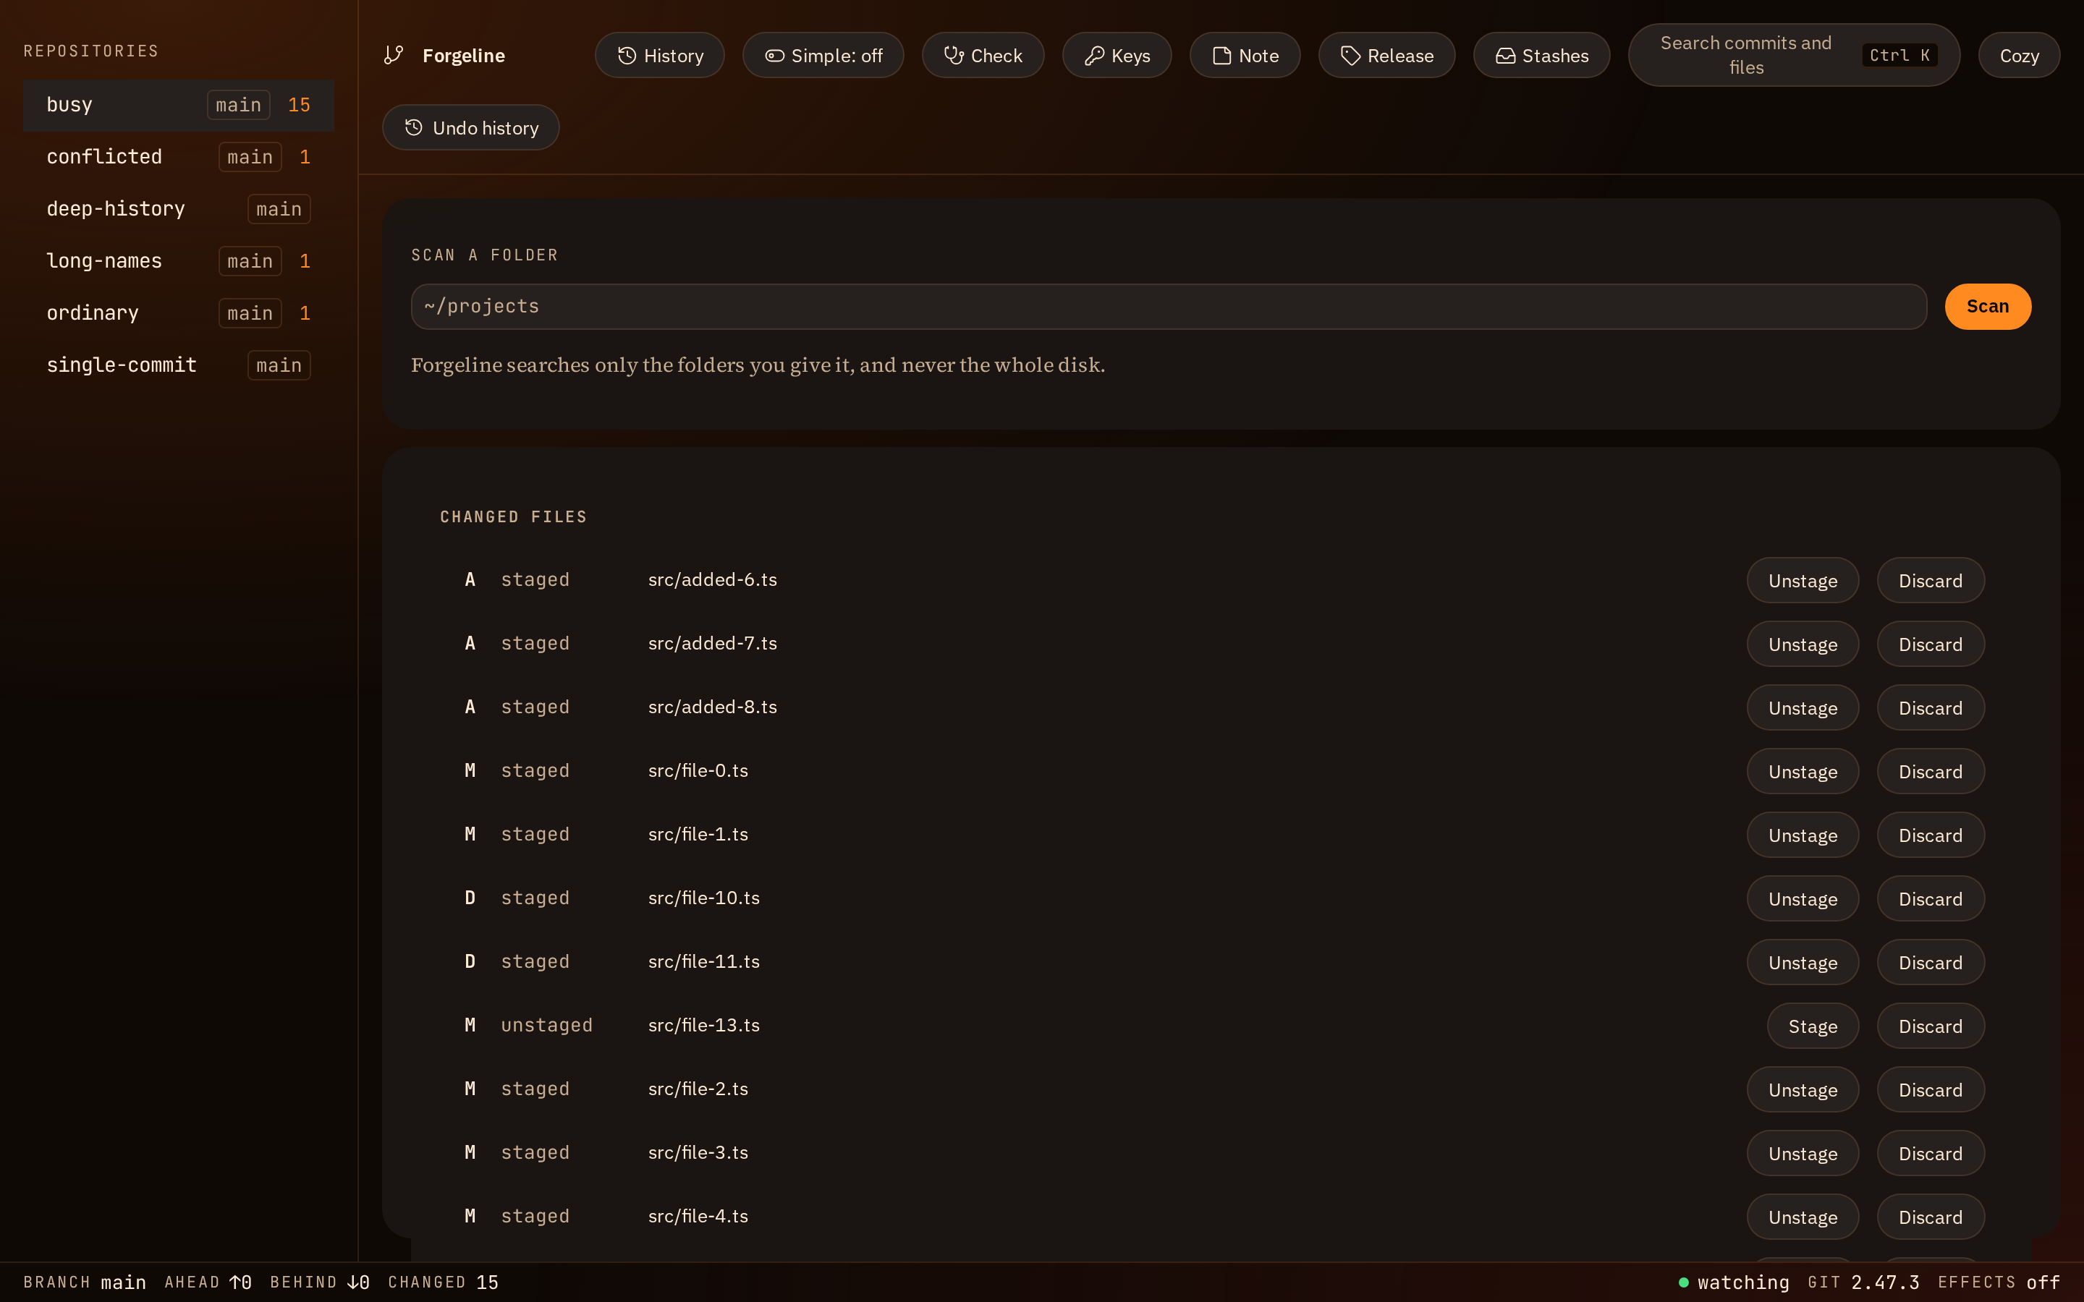Unstage src/file-4.ts

point(1803,1217)
